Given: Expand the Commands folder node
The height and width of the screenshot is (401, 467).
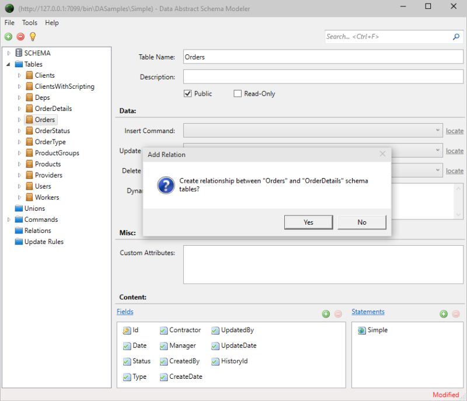Looking at the screenshot, I should 9,219.
